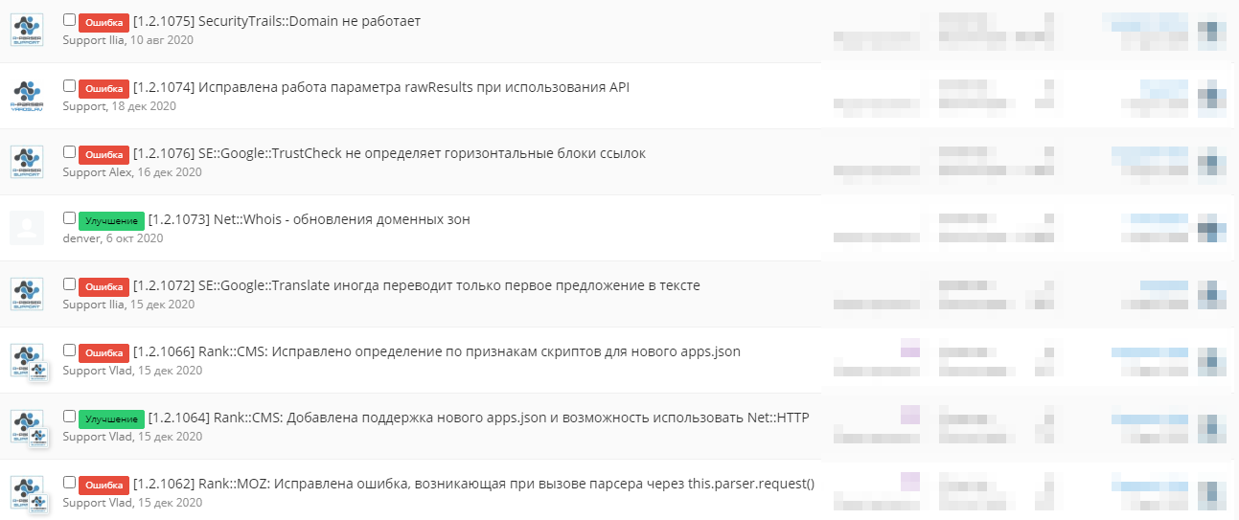The width and height of the screenshot is (1239, 520).
Task: Click the Улучшение tag on the [1.2.1064] row
Action: tap(111, 418)
